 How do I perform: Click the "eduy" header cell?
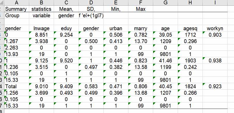point(66,28)
